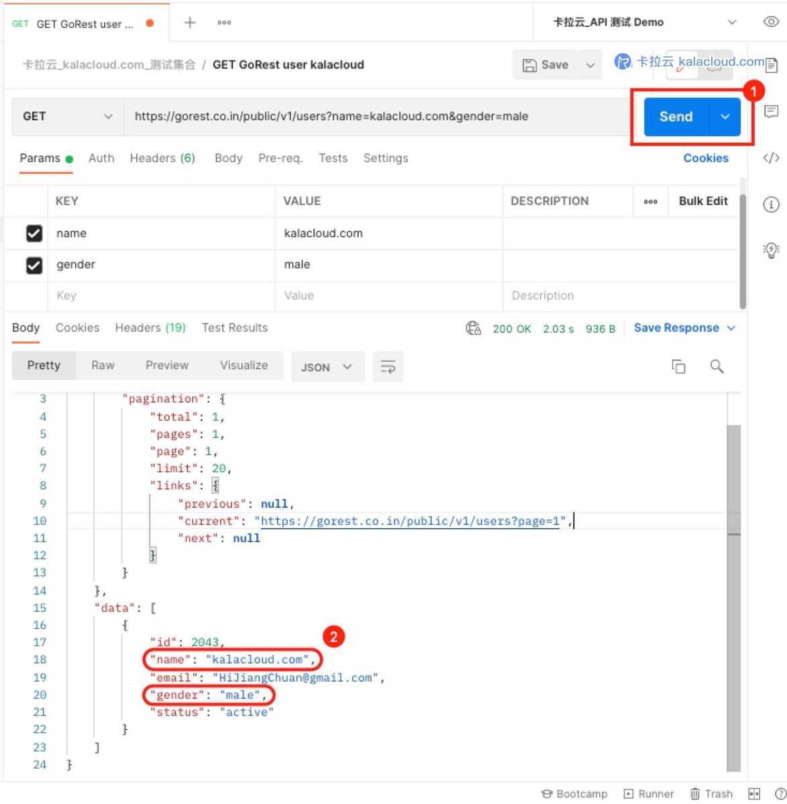
Task: Uncheck the gender parameter checkbox
Action: [34, 265]
